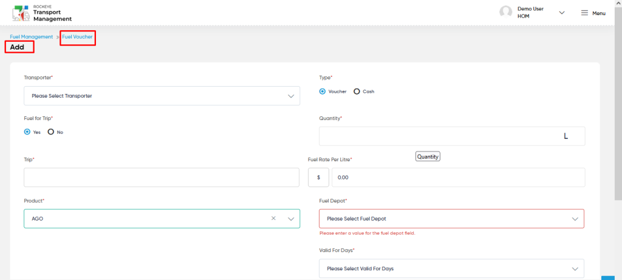Open the Fuel Voucher breadcrumb link

click(77, 37)
